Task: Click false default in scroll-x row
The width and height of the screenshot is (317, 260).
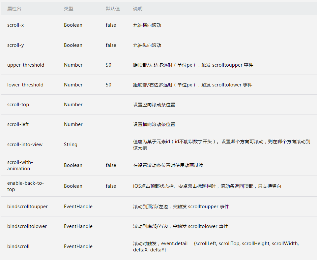Action: click(x=111, y=25)
